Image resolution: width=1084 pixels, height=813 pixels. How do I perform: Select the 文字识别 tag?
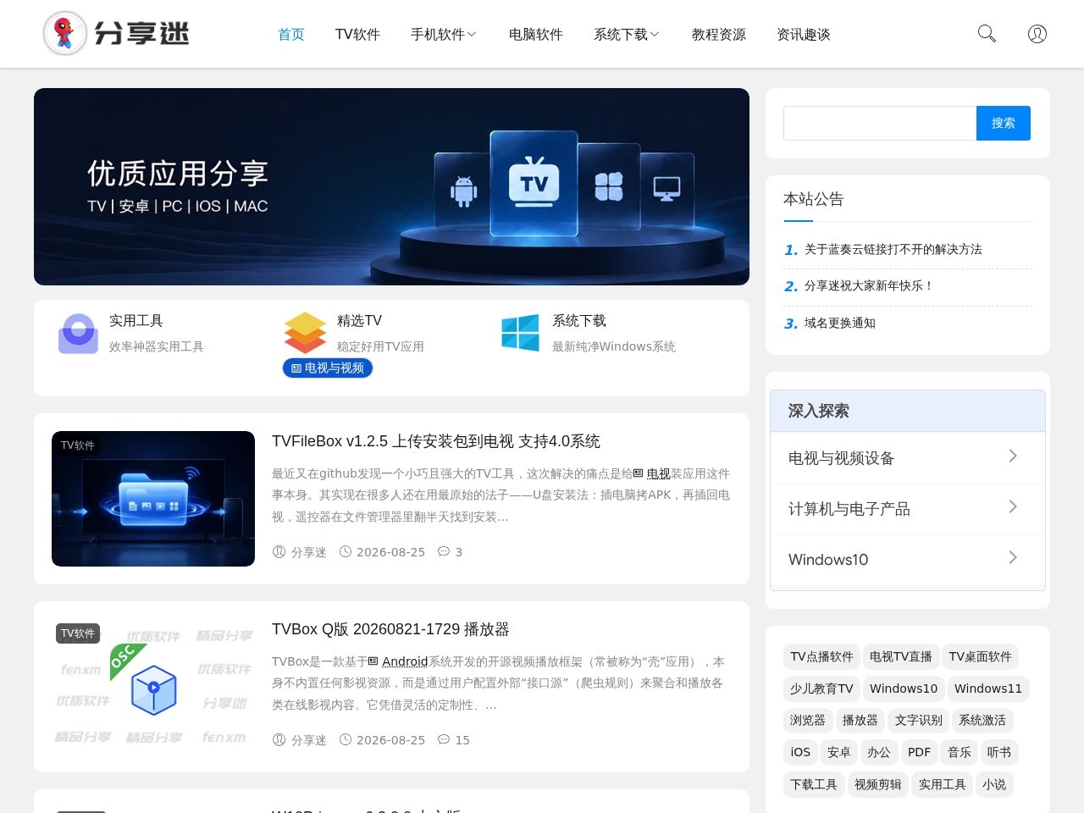[919, 720]
